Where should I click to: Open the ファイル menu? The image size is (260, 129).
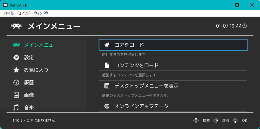(8, 13)
